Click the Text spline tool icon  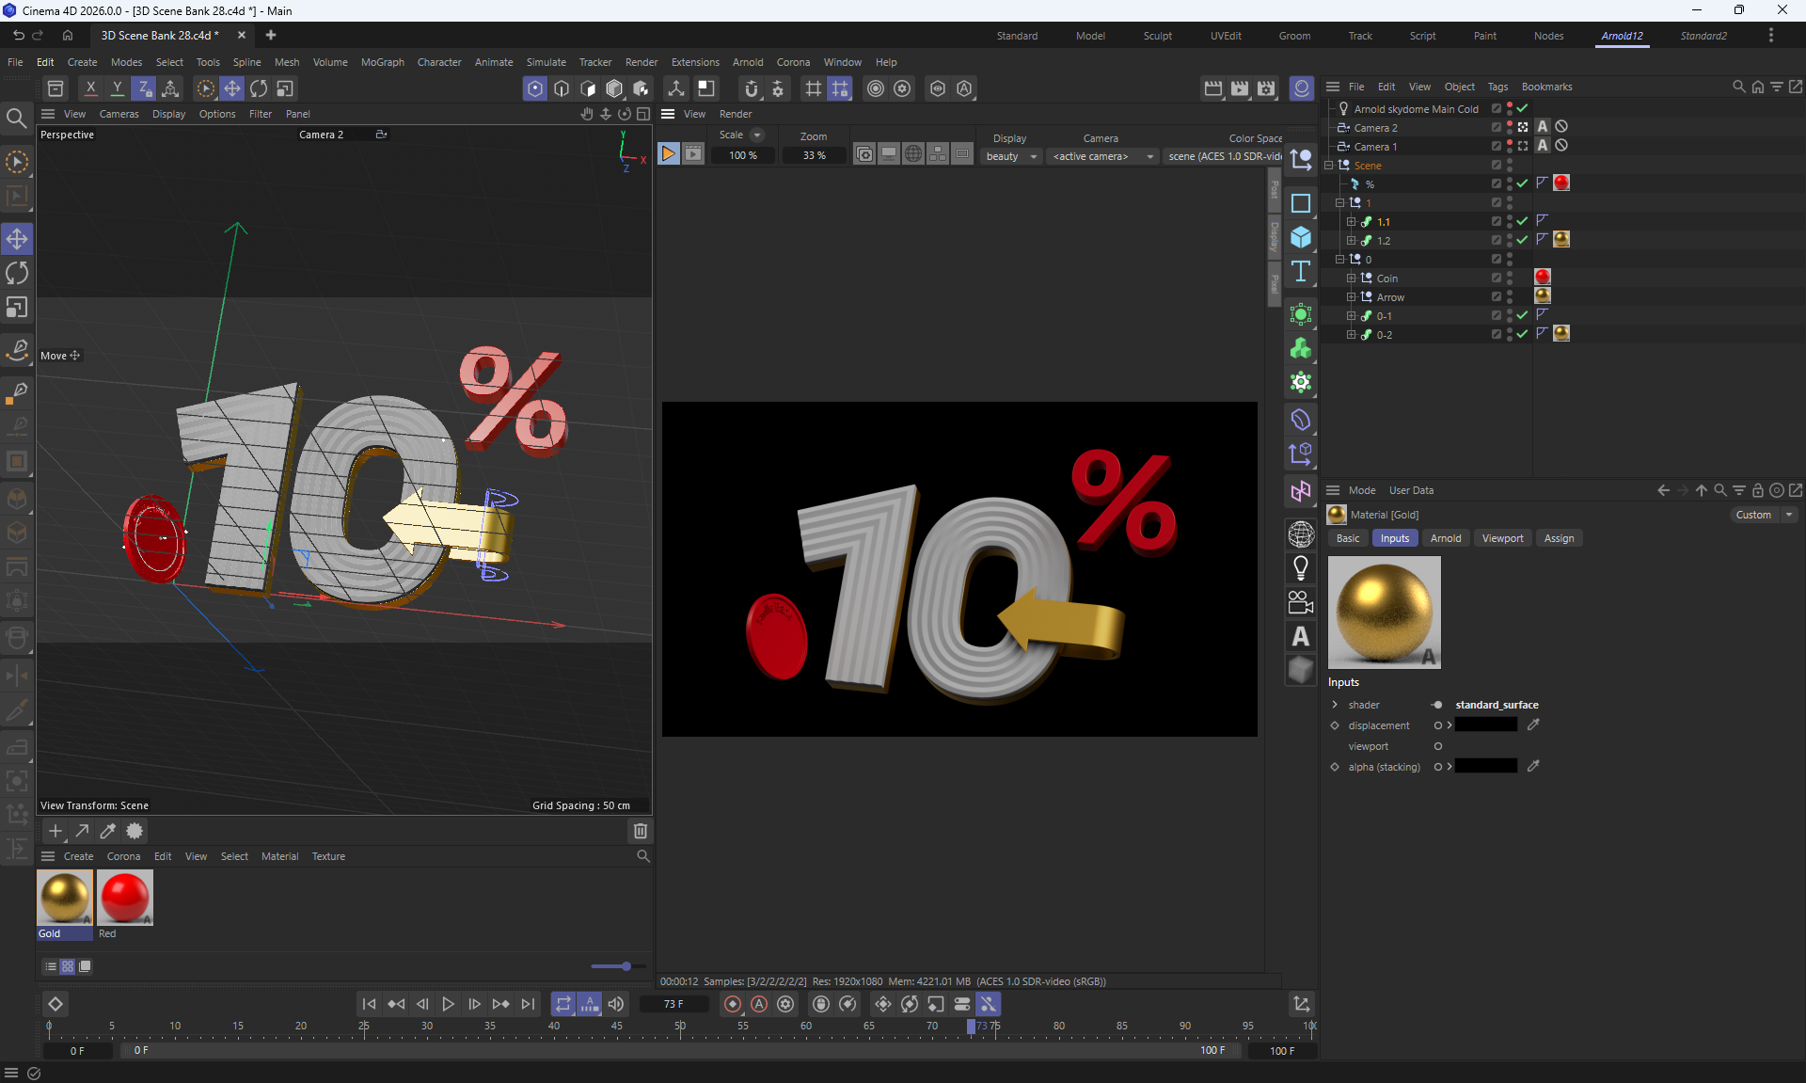pyautogui.click(x=1301, y=272)
